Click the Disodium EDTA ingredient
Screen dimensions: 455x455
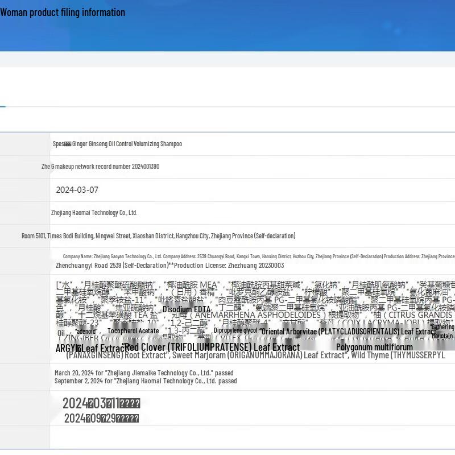coord(187,309)
